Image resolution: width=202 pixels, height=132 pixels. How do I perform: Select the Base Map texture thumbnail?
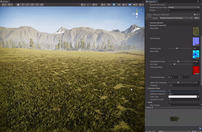click(196, 31)
